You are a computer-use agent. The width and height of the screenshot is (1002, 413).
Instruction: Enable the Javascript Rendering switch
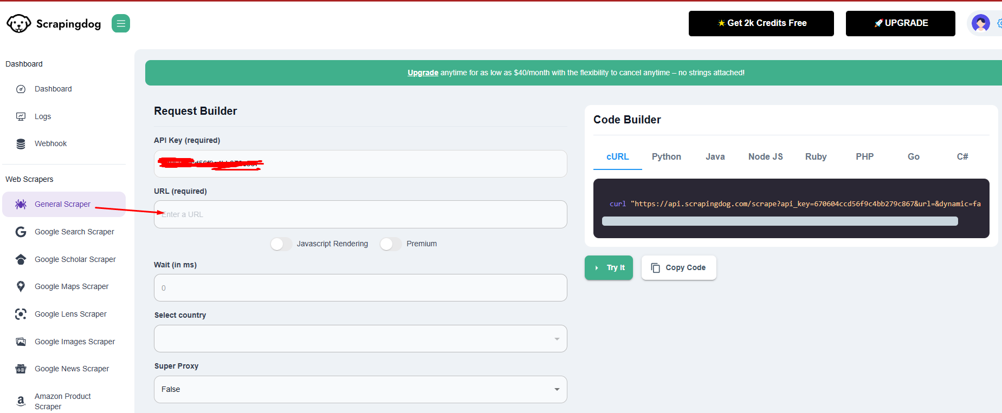click(x=281, y=244)
